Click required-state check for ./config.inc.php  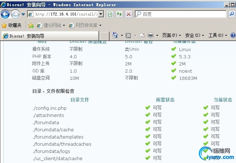click(148, 108)
